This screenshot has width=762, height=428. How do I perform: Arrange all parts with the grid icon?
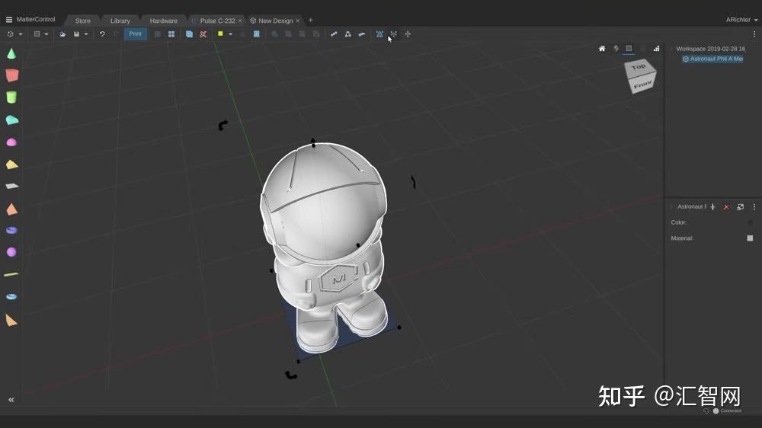click(x=171, y=34)
